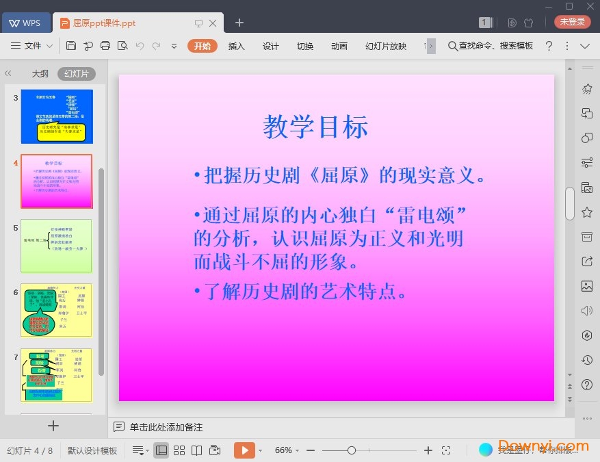600x462 pixels.
Task: Expand quick access toolbar customize arrow
Action: (174, 47)
